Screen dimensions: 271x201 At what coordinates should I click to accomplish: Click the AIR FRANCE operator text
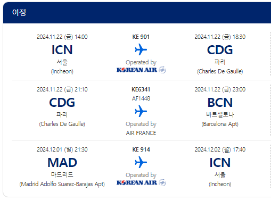click(141, 133)
